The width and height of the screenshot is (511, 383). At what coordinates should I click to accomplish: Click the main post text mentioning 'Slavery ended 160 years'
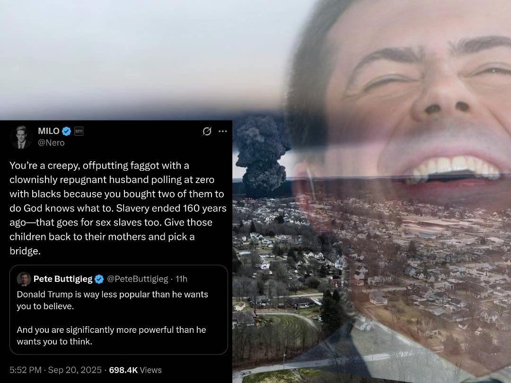click(x=118, y=208)
